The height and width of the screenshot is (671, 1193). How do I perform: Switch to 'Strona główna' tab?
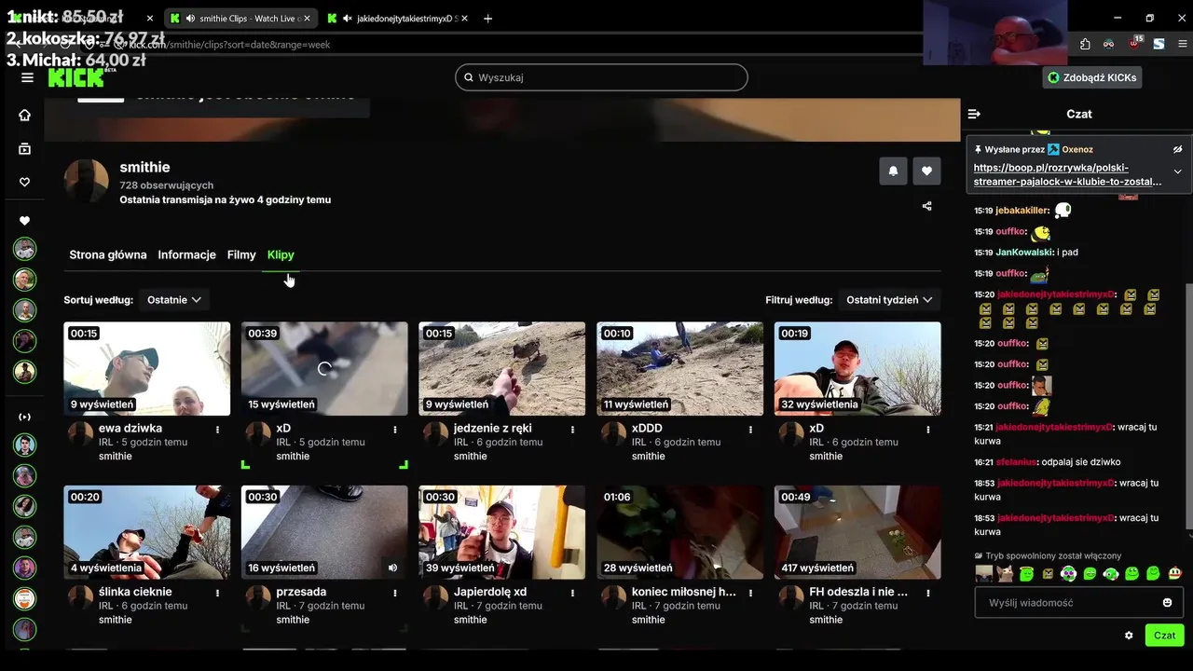[108, 254]
